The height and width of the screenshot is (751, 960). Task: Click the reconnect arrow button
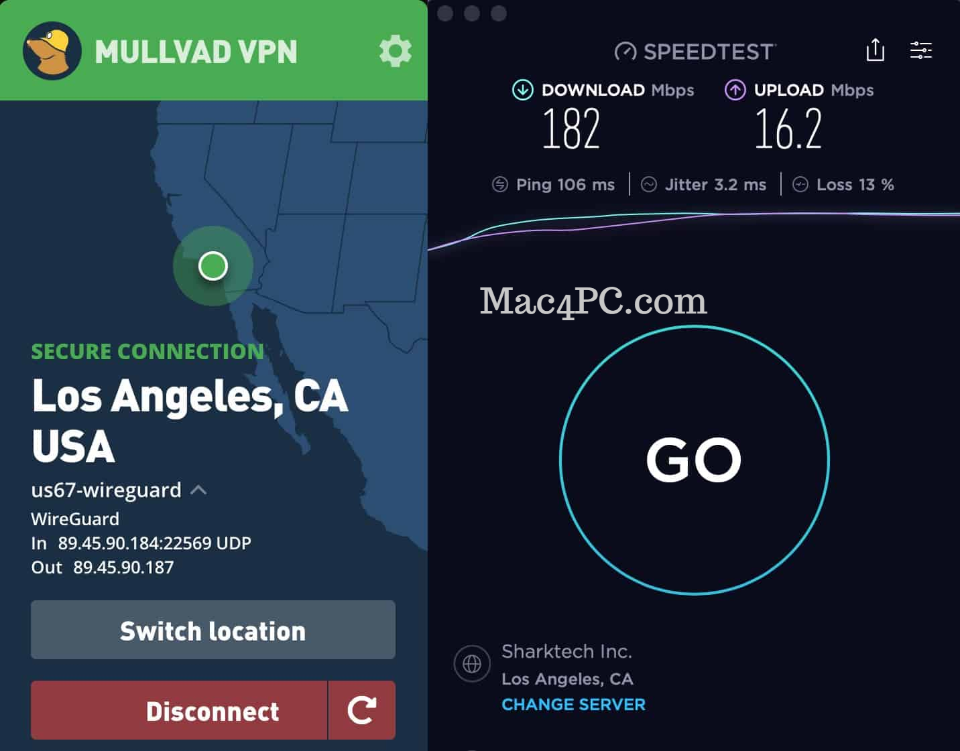[x=362, y=710]
